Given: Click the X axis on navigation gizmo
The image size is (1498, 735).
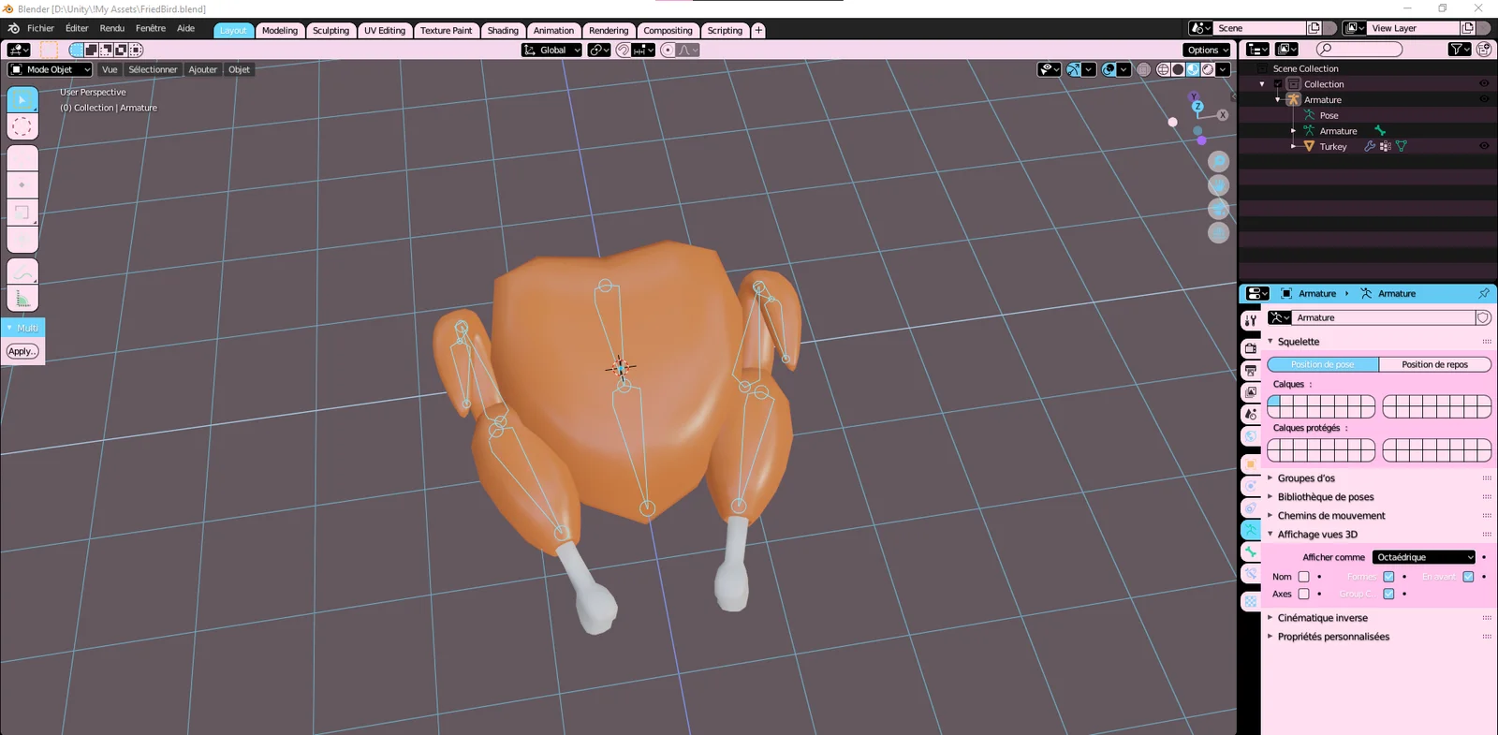Looking at the screenshot, I should 1222,115.
